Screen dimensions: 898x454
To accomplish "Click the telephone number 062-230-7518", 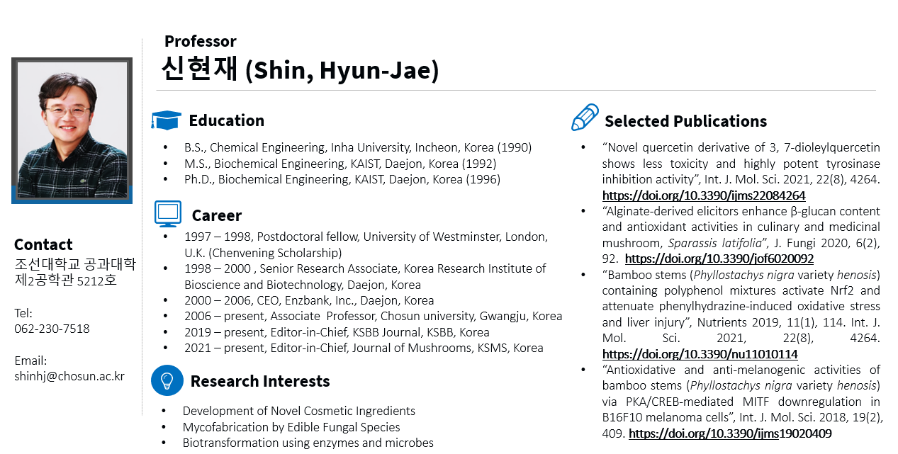I will [x=52, y=329].
